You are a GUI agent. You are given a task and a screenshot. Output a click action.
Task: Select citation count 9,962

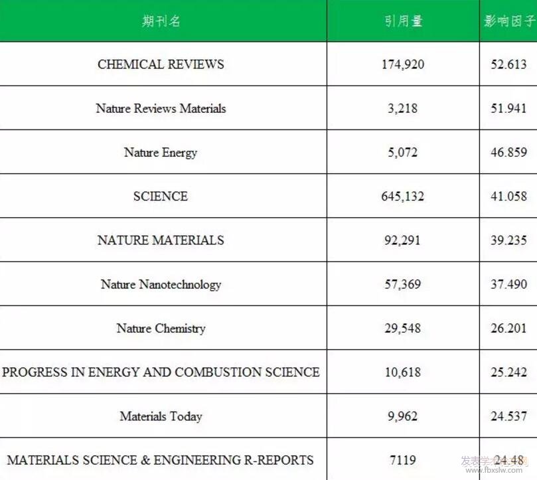(402, 416)
